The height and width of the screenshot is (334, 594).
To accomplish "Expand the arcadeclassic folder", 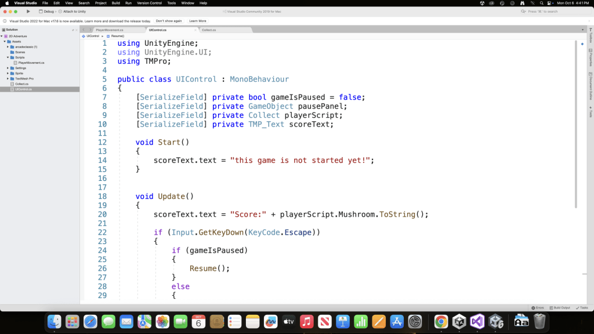I will [x=8, y=47].
